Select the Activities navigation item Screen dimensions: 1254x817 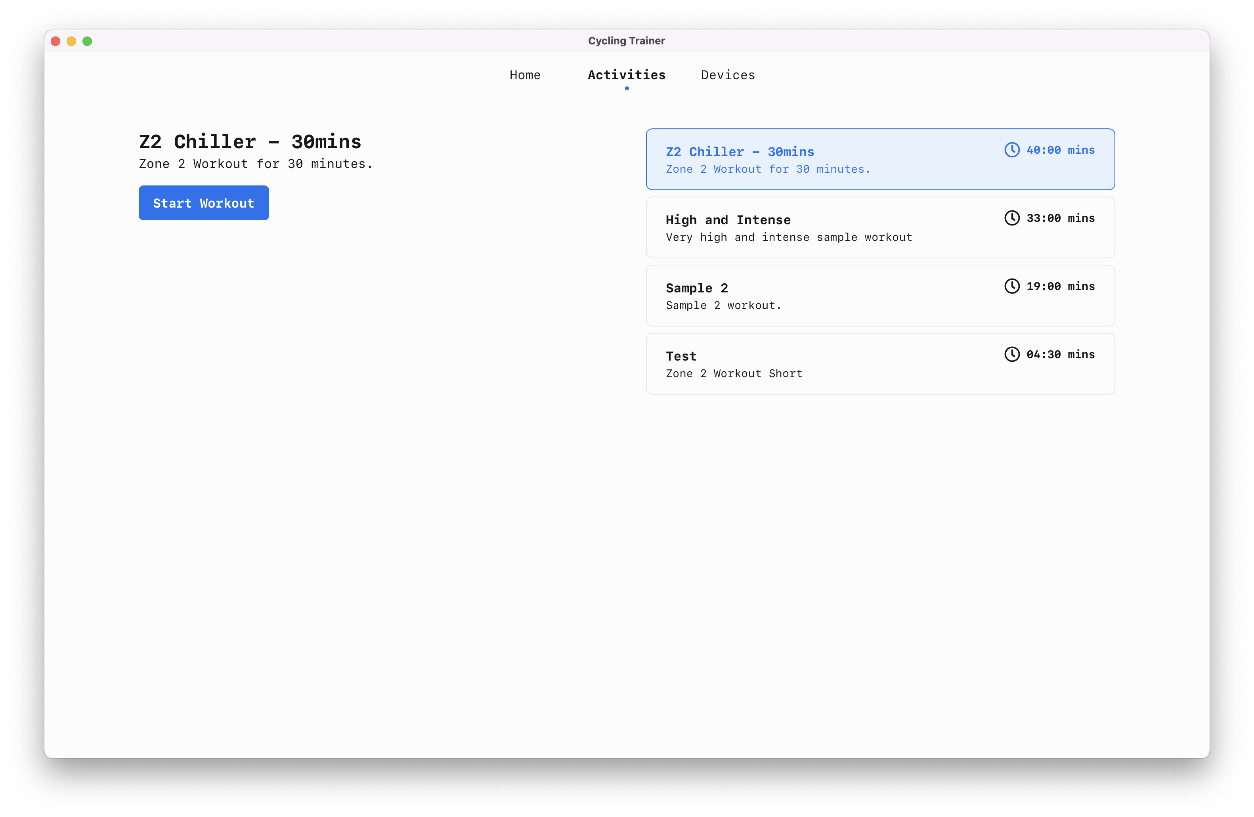click(627, 75)
